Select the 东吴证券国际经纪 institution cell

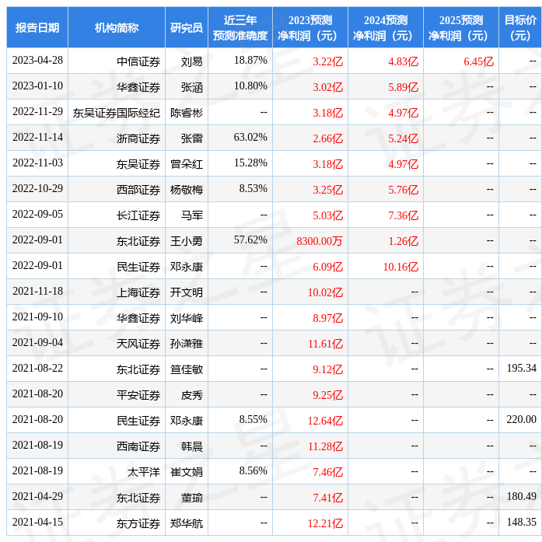click(117, 113)
